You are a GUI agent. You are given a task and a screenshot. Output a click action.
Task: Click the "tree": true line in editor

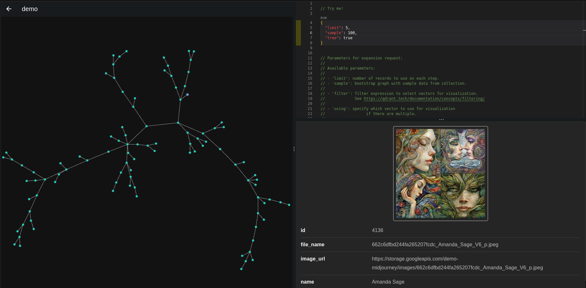pyautogui.click(x=339, y=38)
